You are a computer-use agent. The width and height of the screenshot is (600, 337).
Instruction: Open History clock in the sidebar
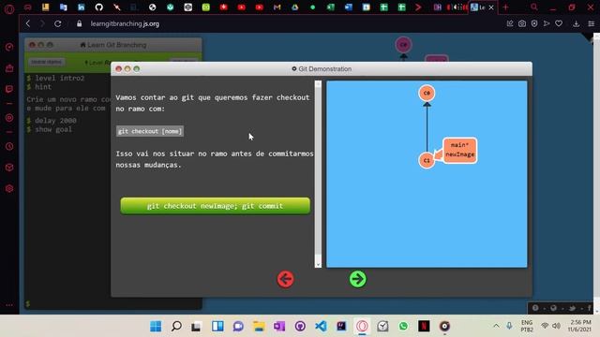[x=9, y=146]
